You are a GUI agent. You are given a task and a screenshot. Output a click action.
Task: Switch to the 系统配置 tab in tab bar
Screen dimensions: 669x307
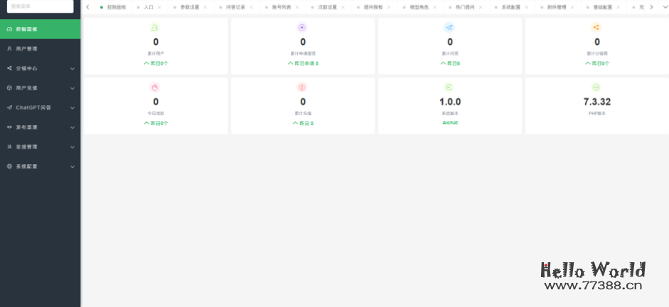coord(510,7)
